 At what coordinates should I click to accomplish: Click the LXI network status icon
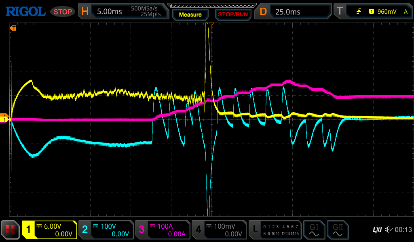click(x=377, y=230)
